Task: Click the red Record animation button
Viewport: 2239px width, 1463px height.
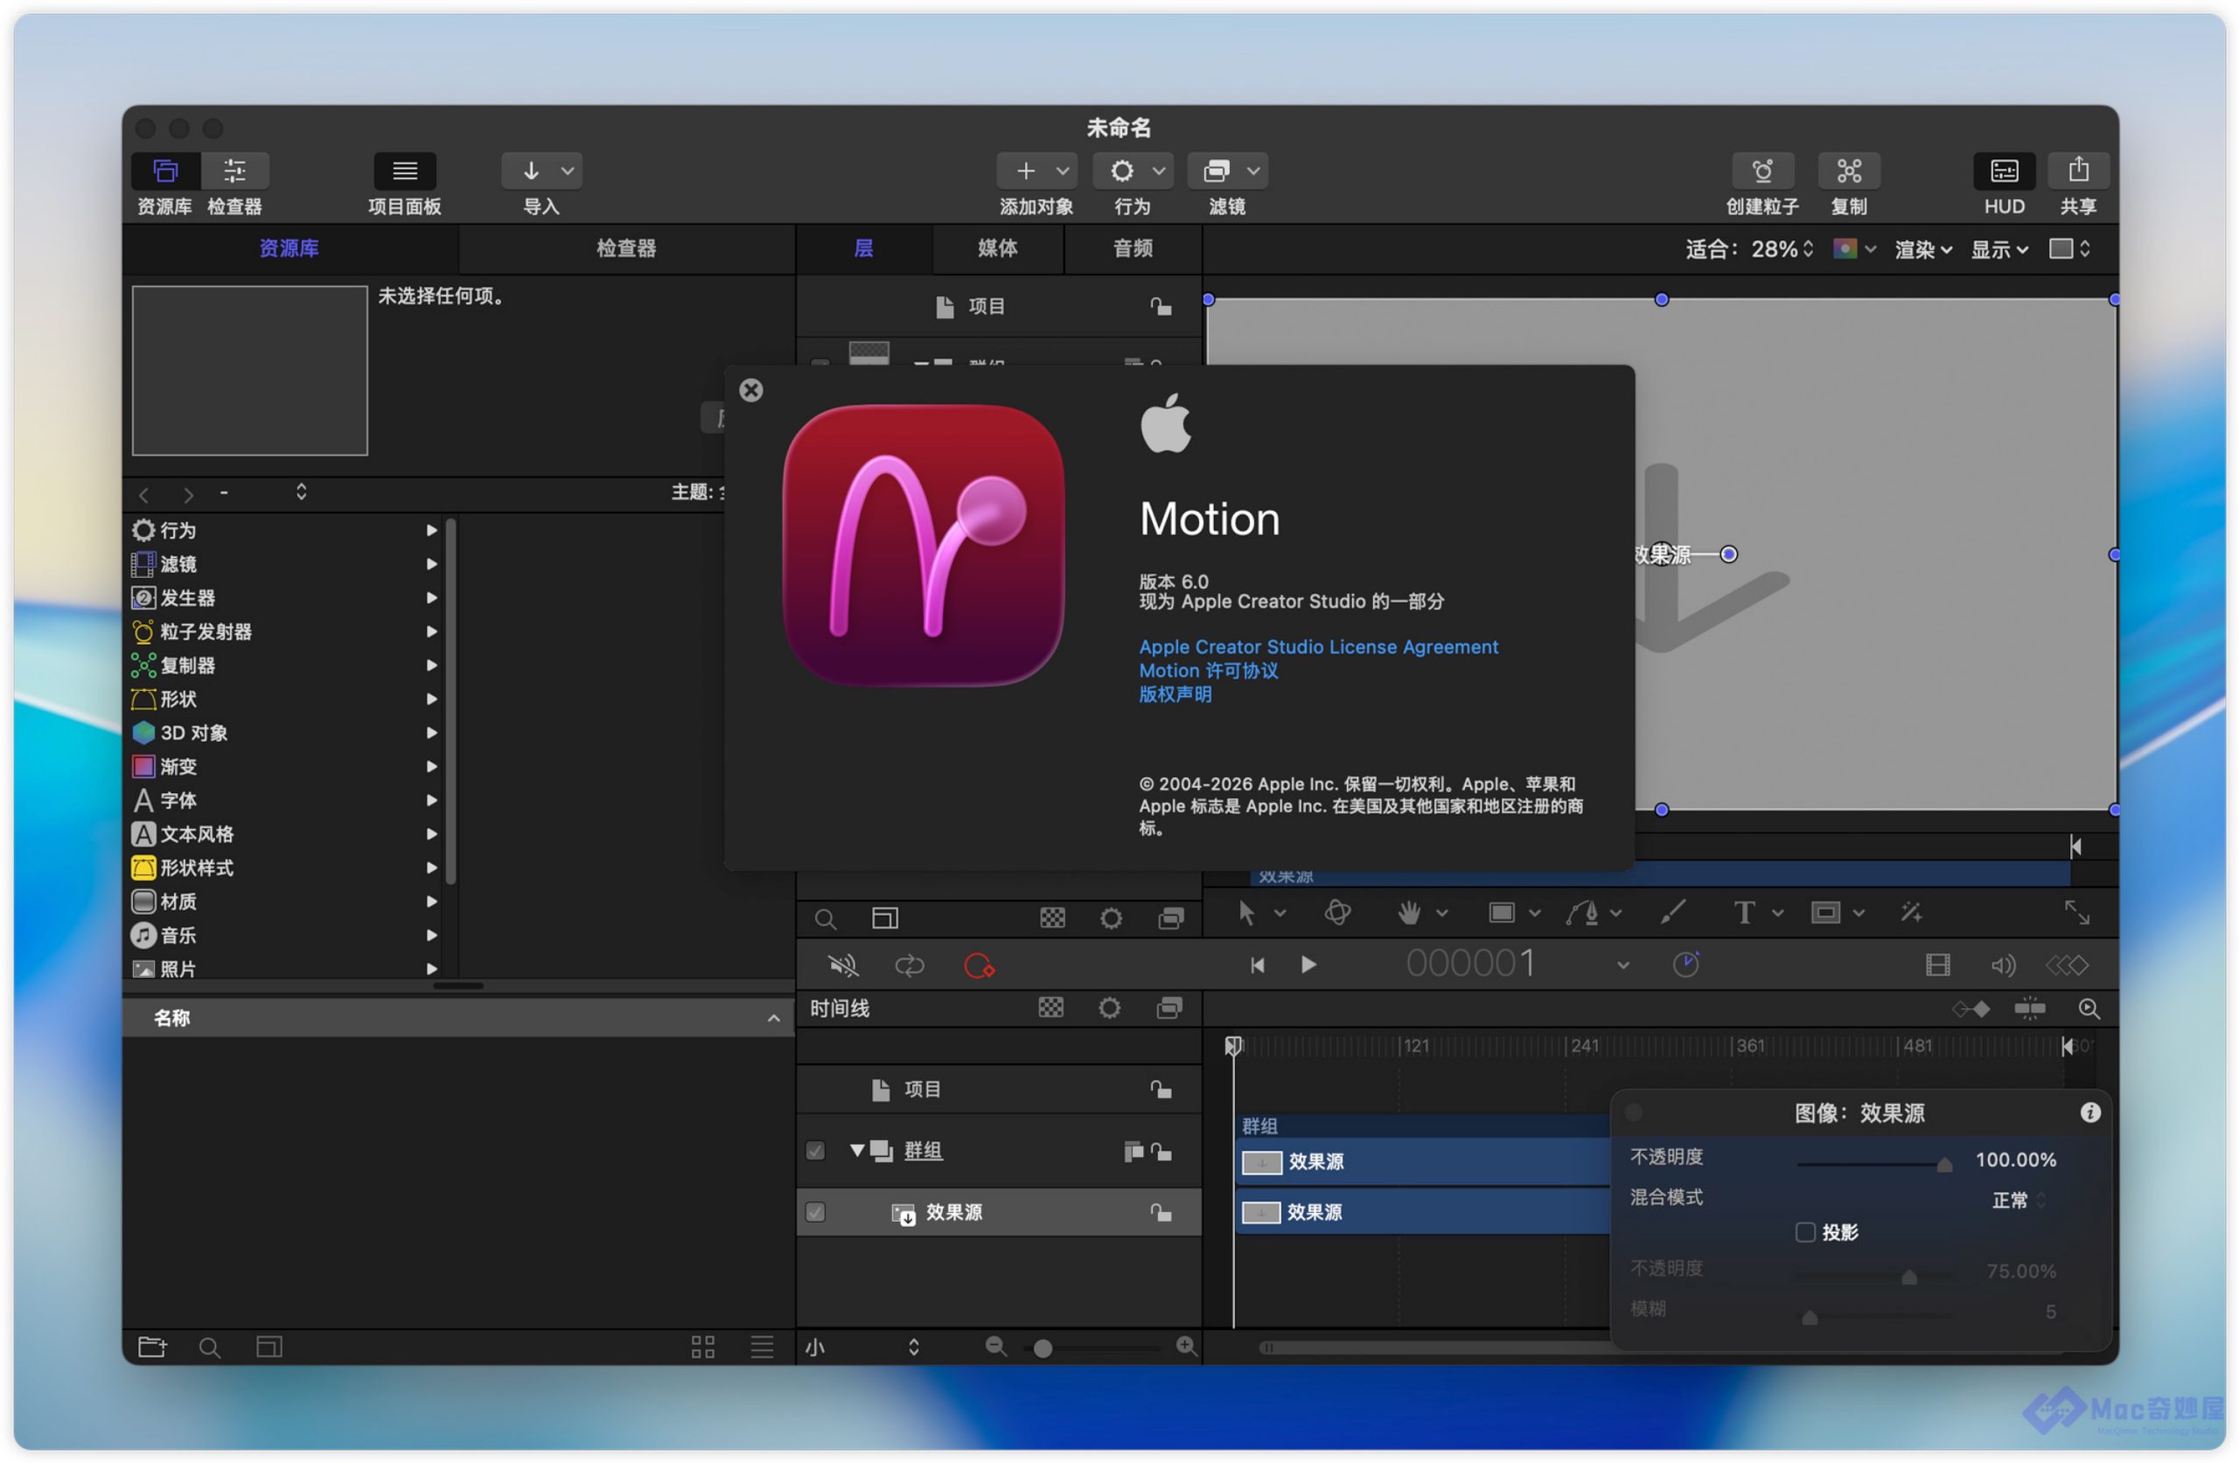Action: (979, 965)
